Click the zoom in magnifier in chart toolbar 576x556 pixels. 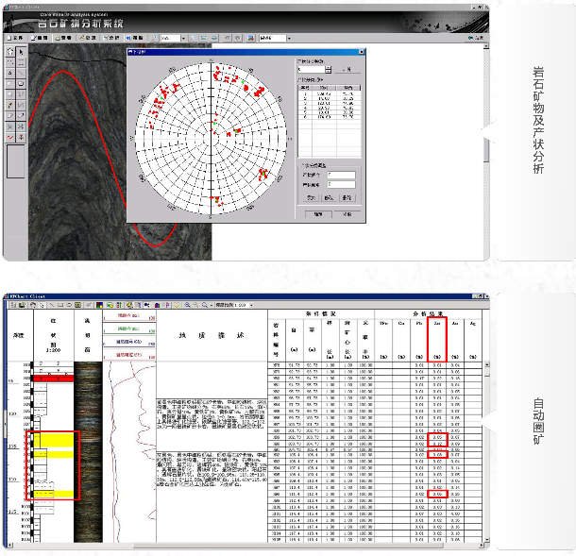(x=187, y=305)
